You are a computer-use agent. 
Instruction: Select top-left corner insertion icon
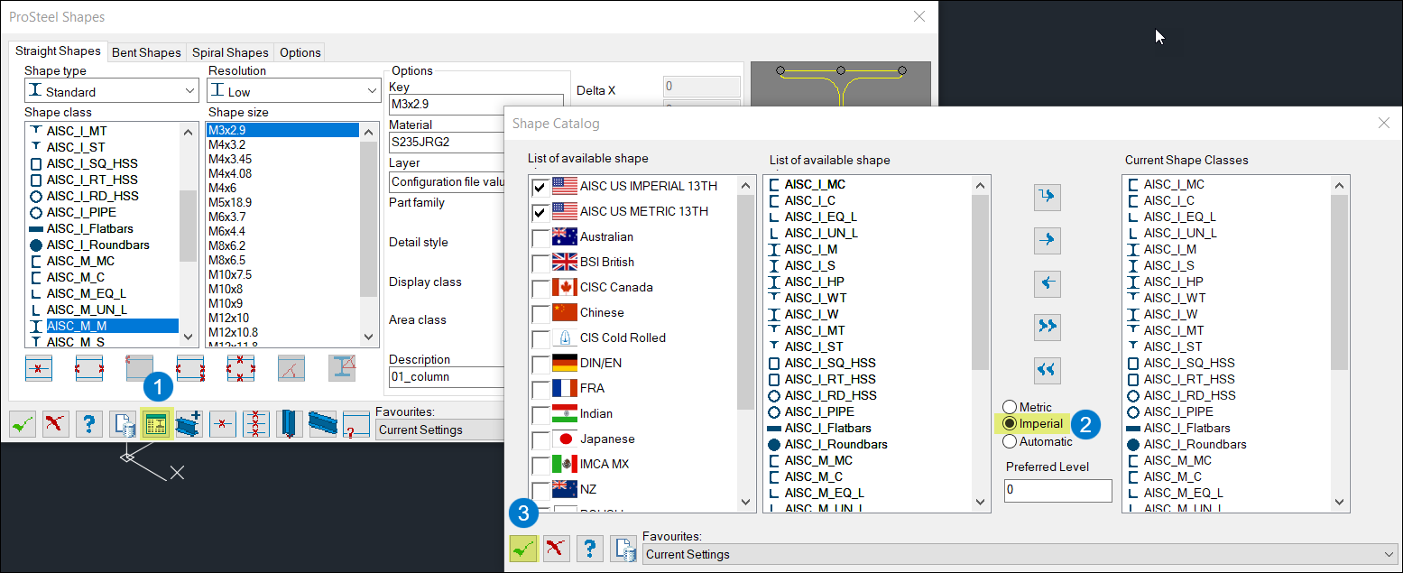140,368
